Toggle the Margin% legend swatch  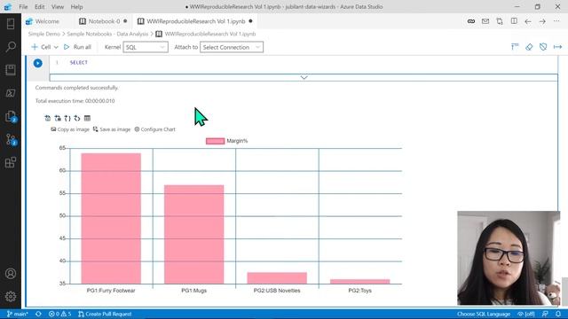click(215, 141)
